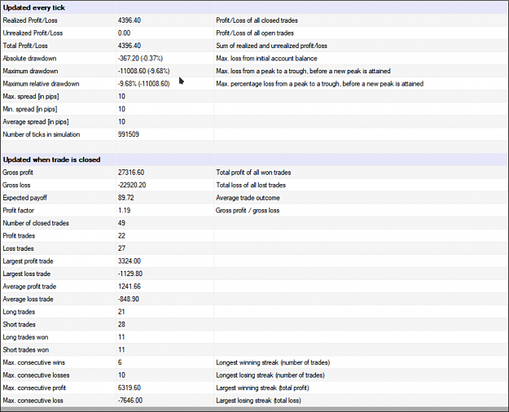509x412 pixels.
Task: Click 'Total profit of all won trades' description
Action: (x=253, y=173)
